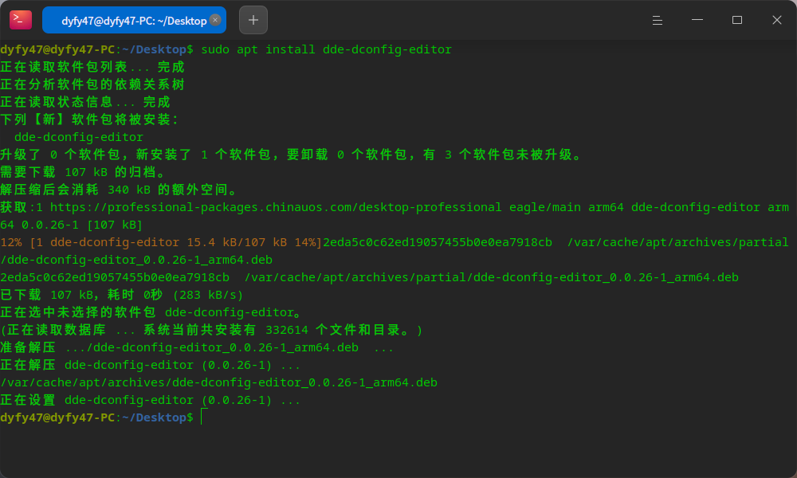The image size is (797, 478).
Task: Add a new terminal tab
Action: click(253, 20)
